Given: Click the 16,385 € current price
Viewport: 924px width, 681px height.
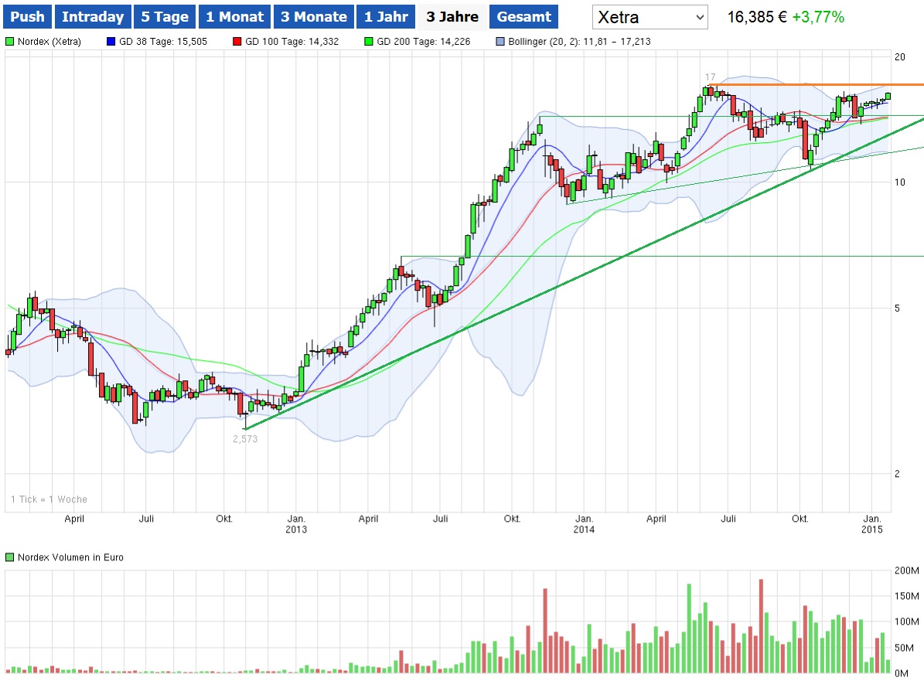Looking at the screenshot, I should 756,16.
